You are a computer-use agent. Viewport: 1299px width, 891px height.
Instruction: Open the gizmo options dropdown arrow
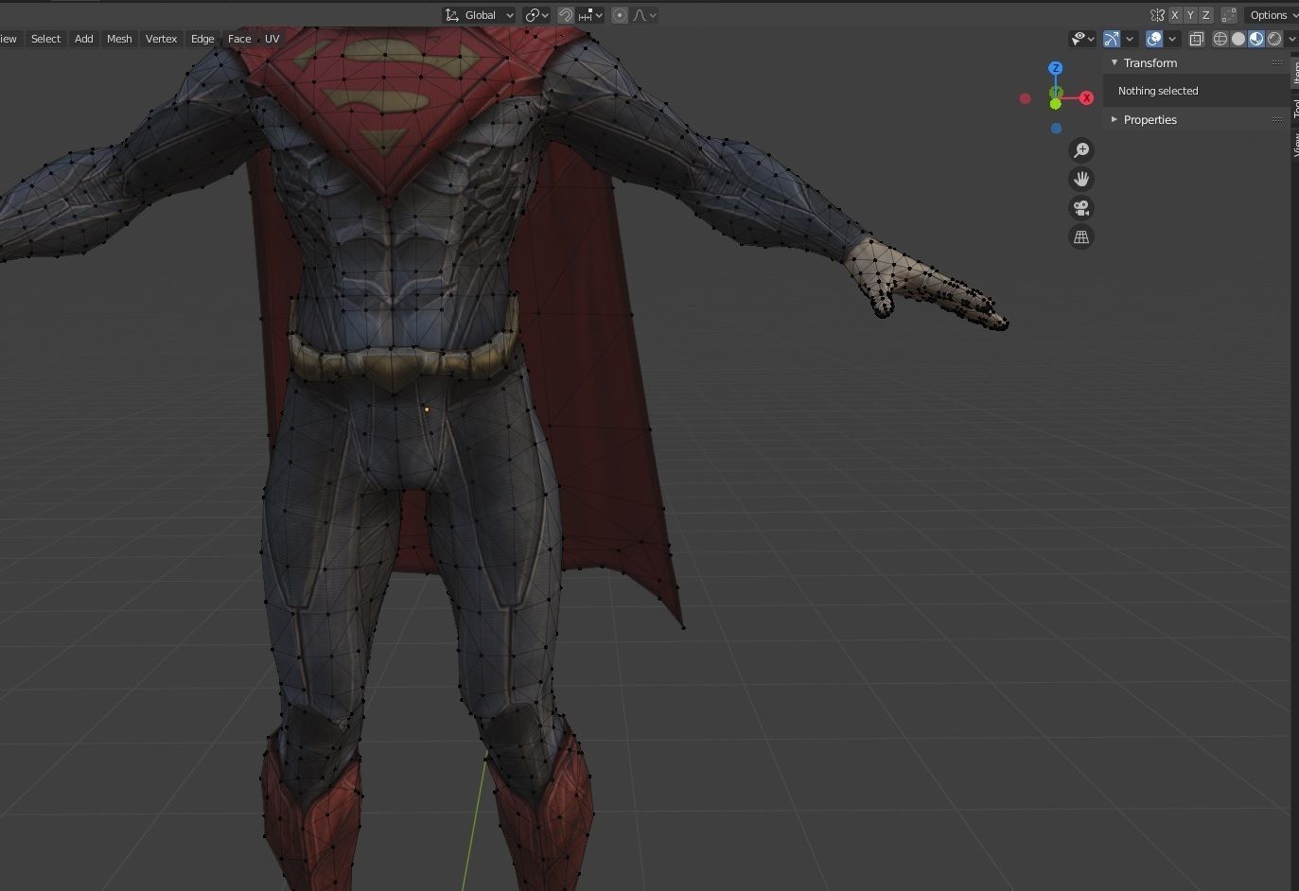1130,39
